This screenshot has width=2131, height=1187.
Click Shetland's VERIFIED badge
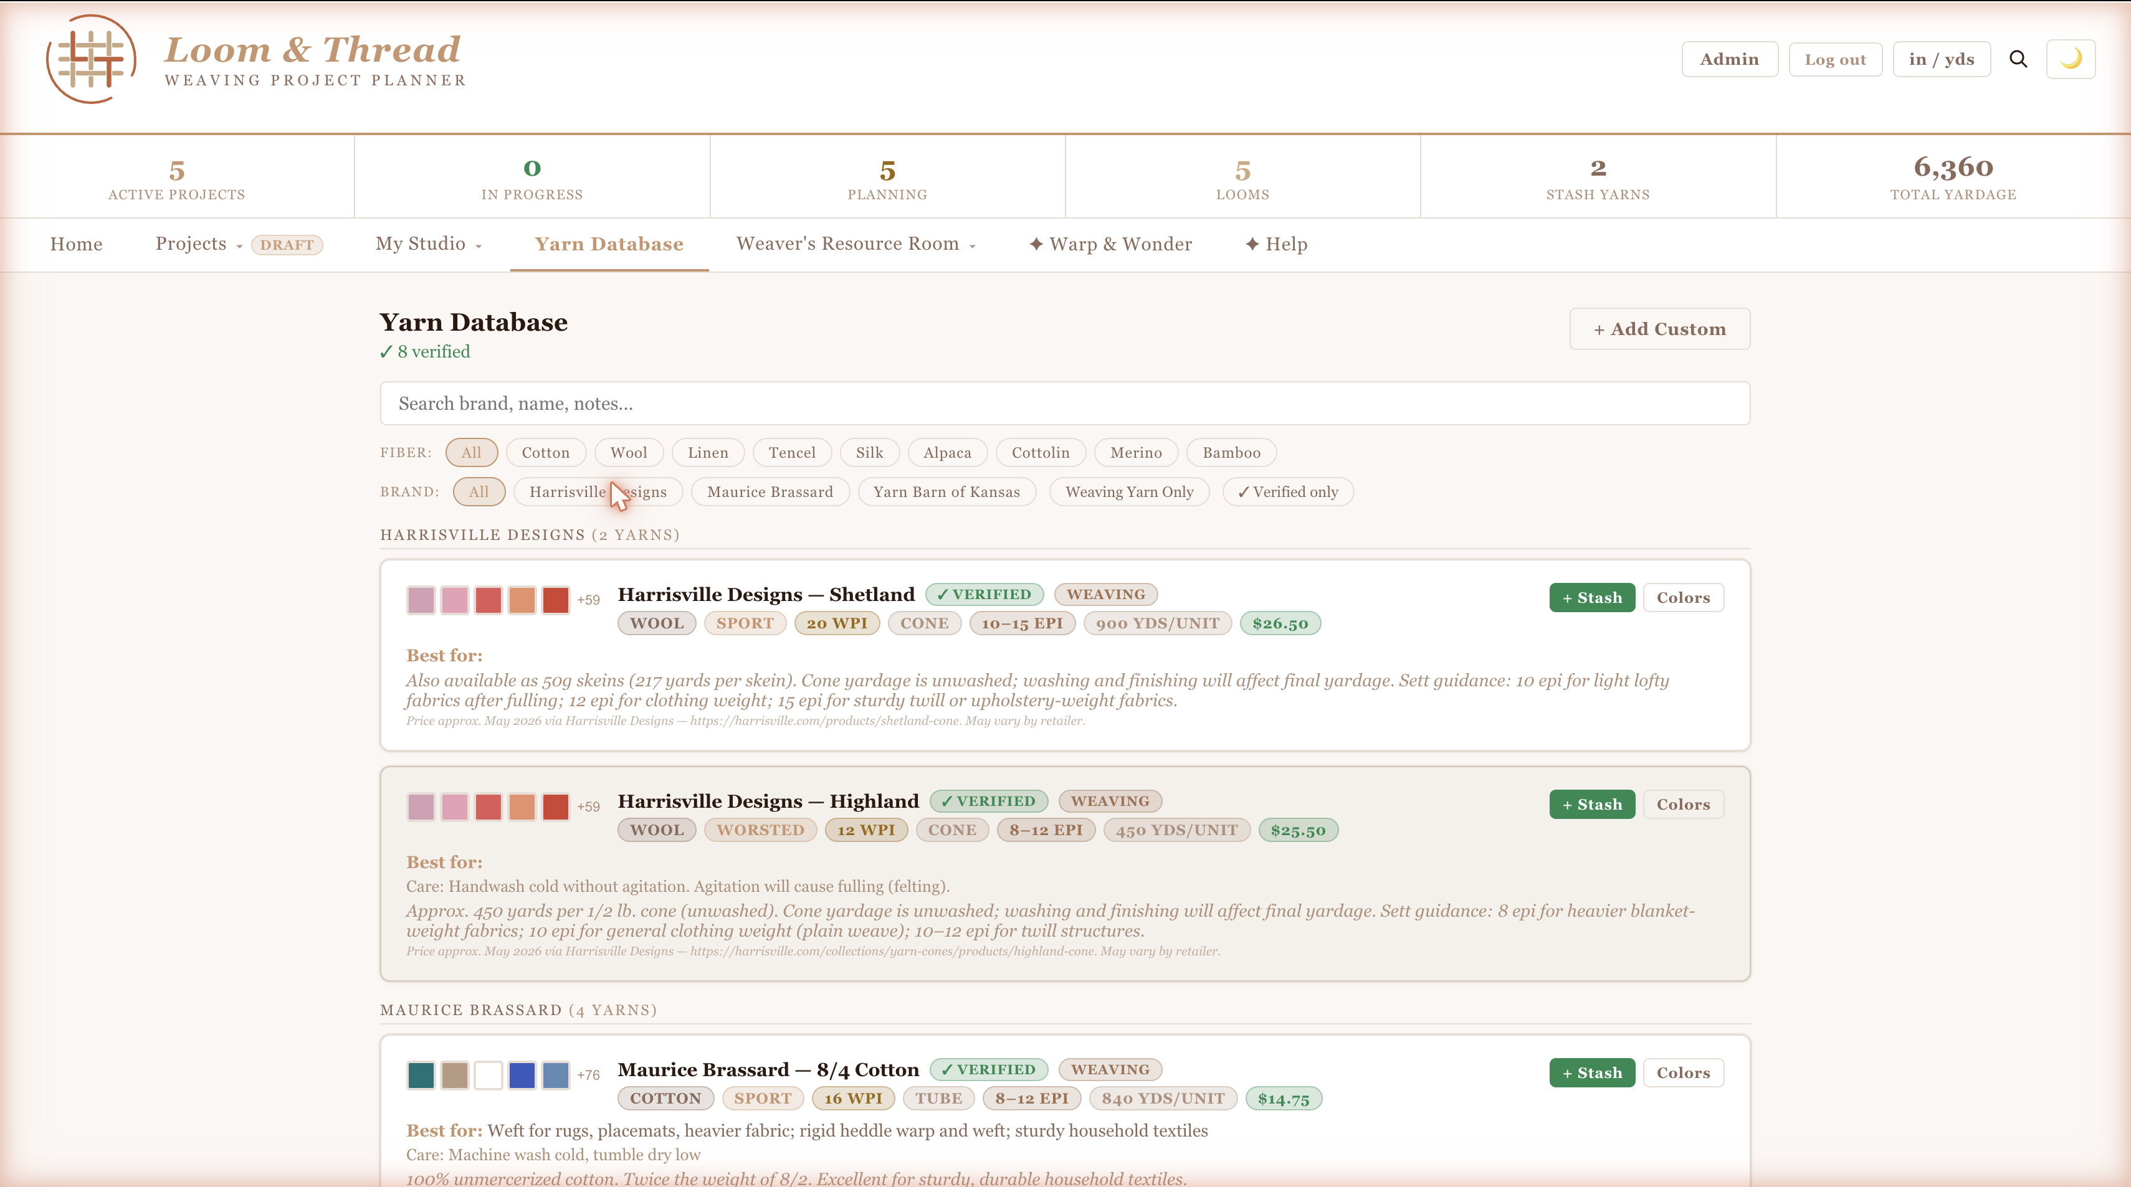click(x=984, y=594)
